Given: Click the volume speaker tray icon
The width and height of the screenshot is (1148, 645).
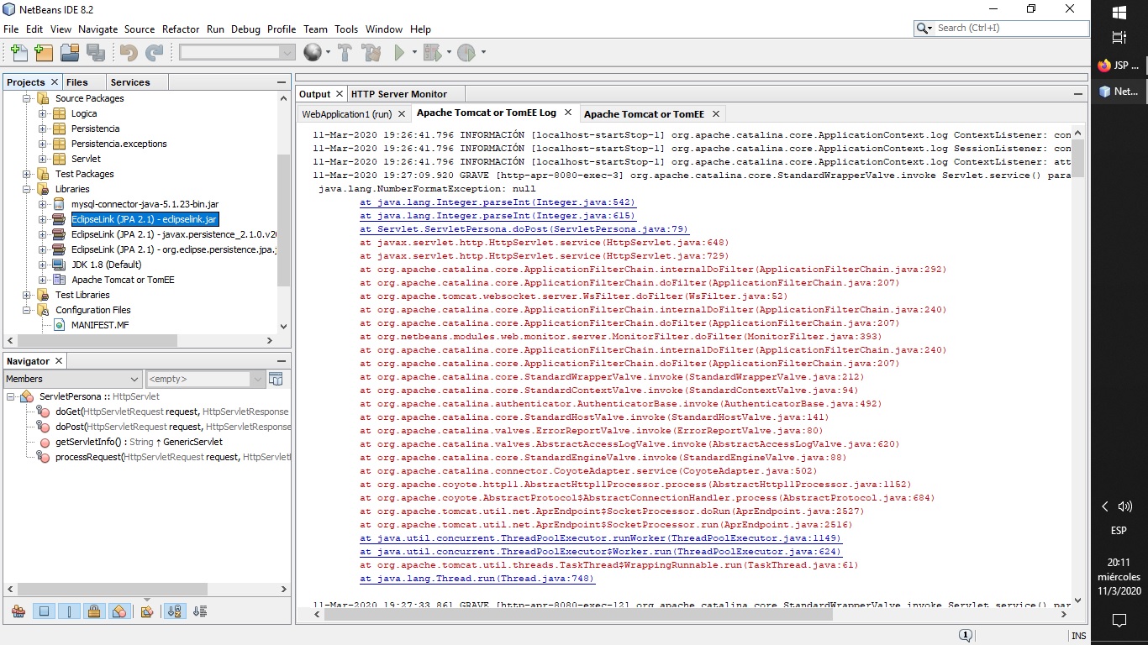Looking at the screenshot, I should pos(1125,506).
